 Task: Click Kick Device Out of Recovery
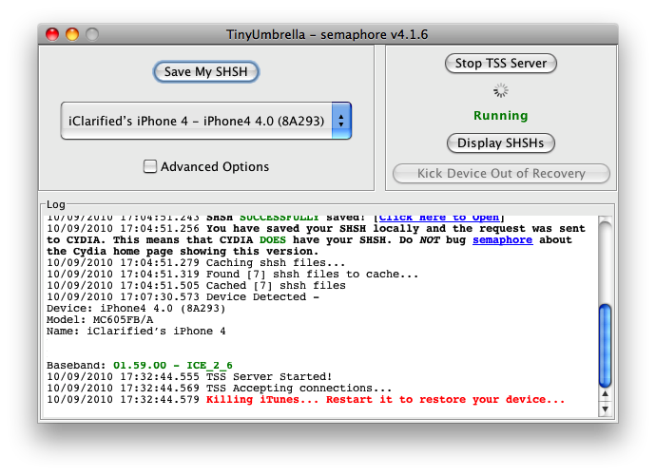tap(501, 174)
